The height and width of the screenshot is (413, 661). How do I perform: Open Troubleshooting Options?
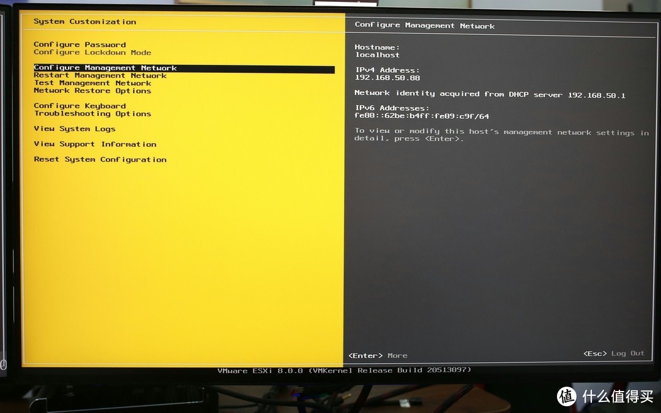pyautogui.click(x=91, y=113)
